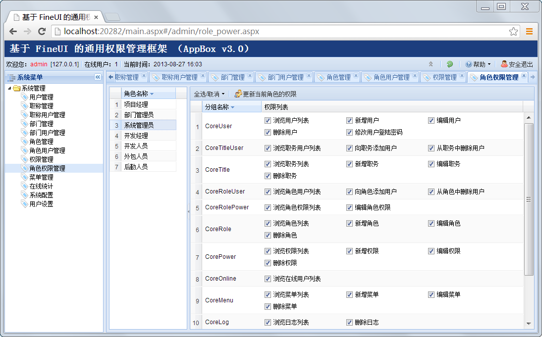
Task: Collapse header with the up-arrows icon
Action: tap(431, 64)
